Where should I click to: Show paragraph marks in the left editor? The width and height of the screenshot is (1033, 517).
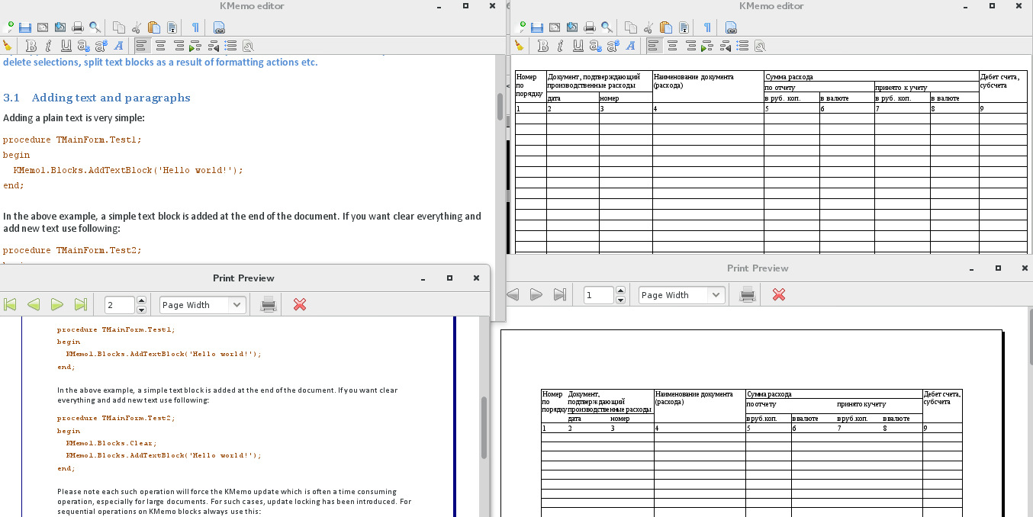pyautogui.click(x=195, y=27)
